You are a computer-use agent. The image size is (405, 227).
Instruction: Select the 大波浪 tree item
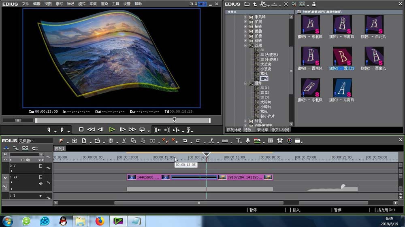click(x=266, y=64)
